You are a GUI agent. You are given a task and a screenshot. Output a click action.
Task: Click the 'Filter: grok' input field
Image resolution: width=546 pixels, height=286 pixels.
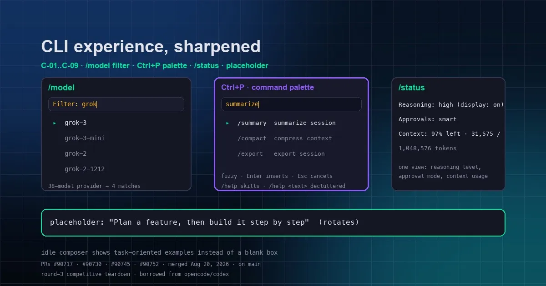[x=116, y=104]
